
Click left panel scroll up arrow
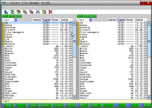(74, 24)
